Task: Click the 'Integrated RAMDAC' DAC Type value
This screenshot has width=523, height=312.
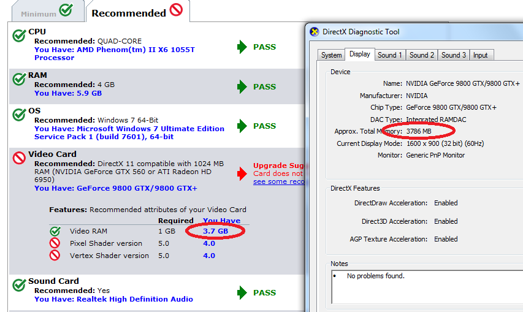Action: click(x=436, y=120)
